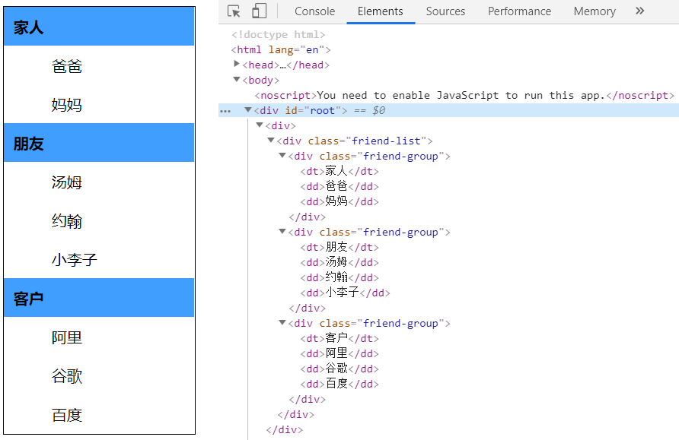Select the doctype html line

[x=278, y=35]
